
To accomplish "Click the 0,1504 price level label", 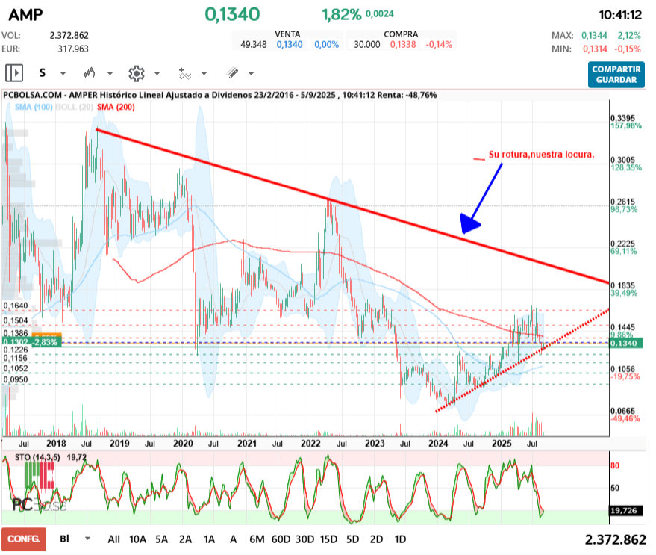I will point(16,321).
